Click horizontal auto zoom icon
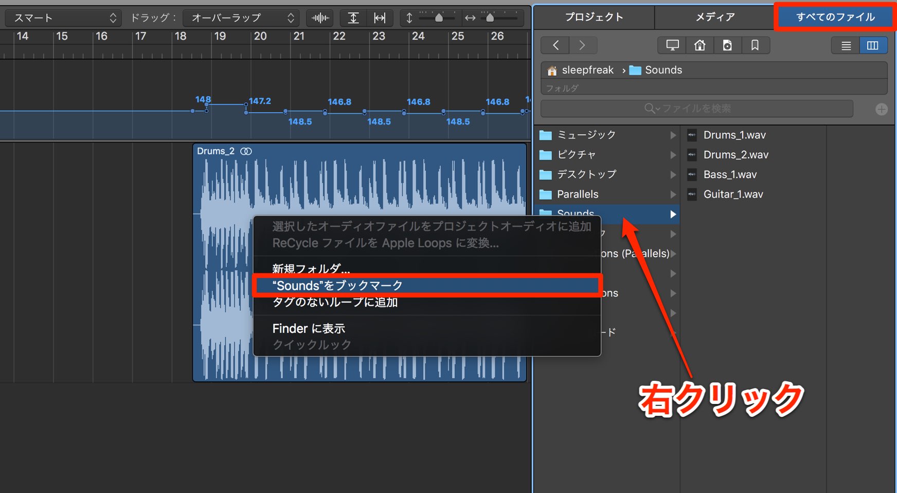 380,18
